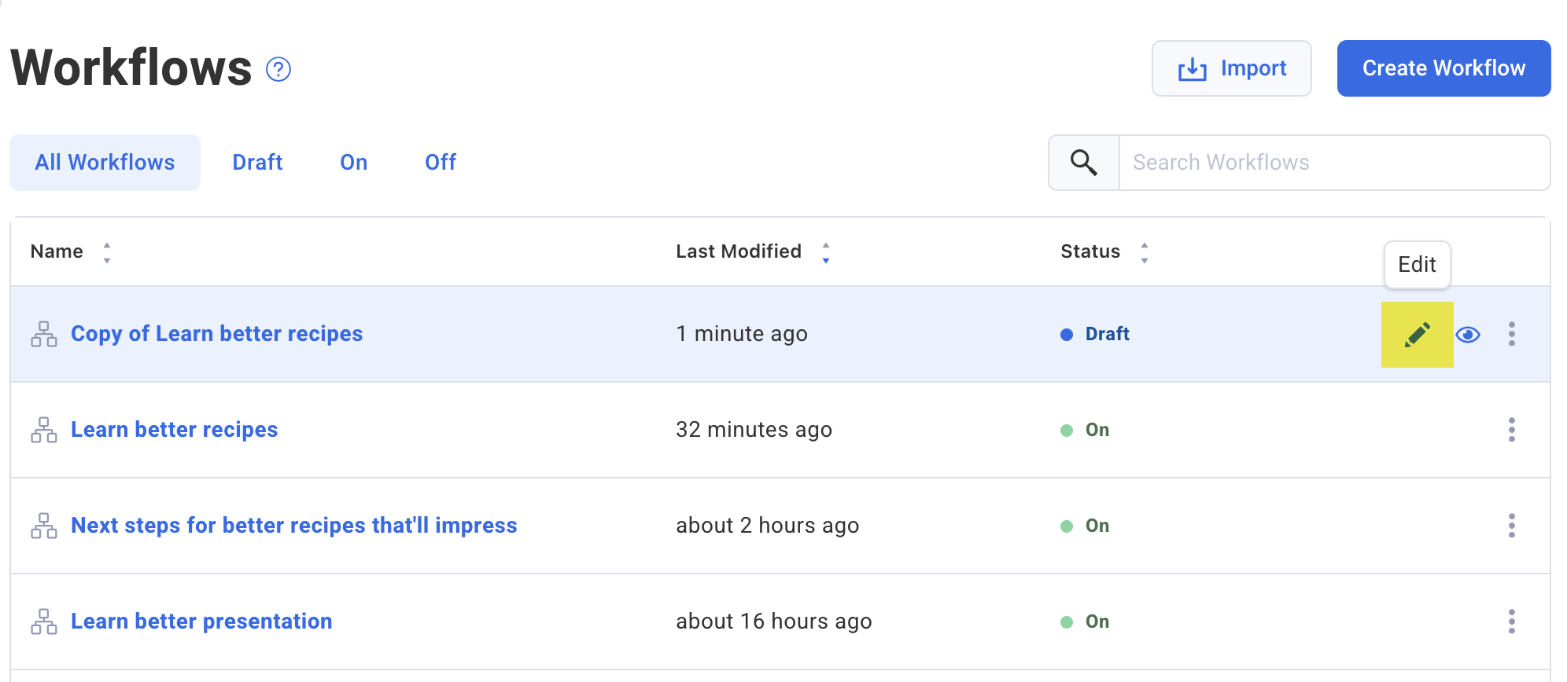Open three-dot menu for Learn better recipes
Viewport: 1567px width, 682px height.
point(1511,430)
